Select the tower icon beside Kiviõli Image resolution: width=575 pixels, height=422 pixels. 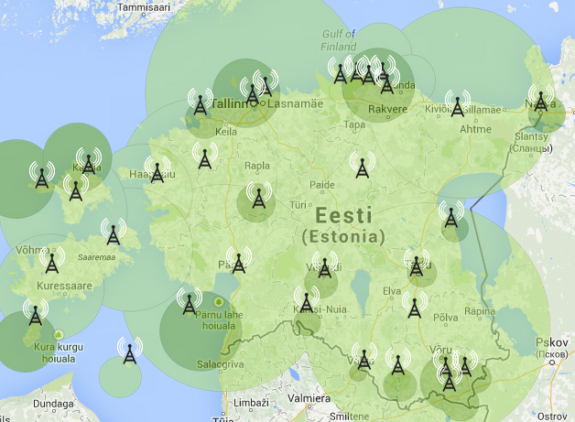click(457, 103)
